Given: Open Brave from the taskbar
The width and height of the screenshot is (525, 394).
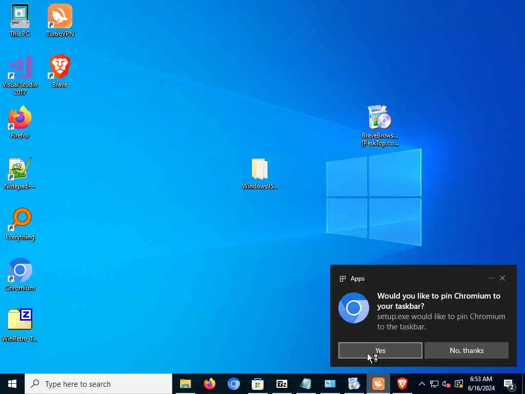Looking at the screenshot, I should tap(402, 384).
